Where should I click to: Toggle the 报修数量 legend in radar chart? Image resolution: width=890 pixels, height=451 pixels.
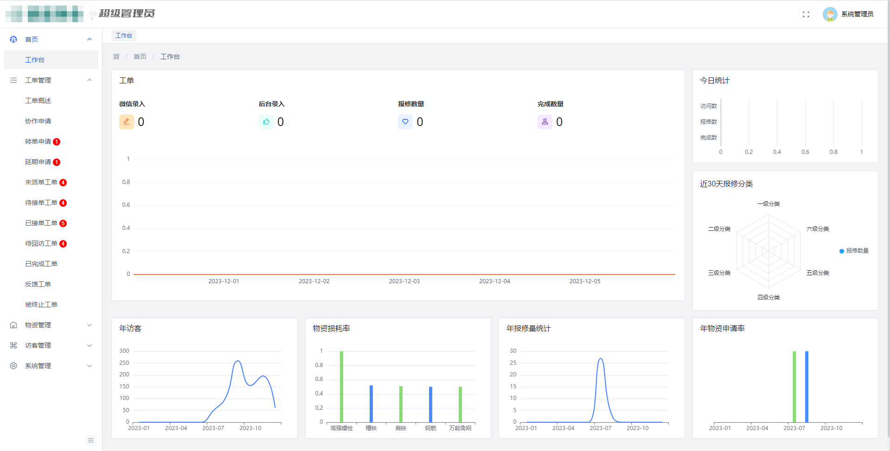pyautogui.click(x=854, y=251)
